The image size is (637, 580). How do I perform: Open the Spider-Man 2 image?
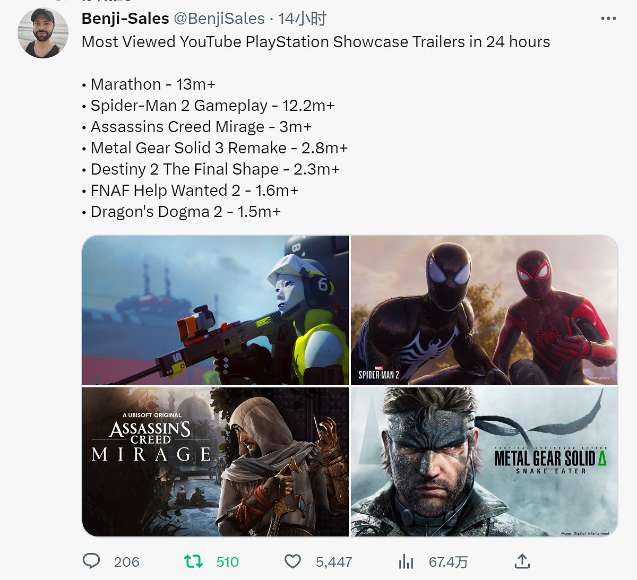click(x=484, y=310)
